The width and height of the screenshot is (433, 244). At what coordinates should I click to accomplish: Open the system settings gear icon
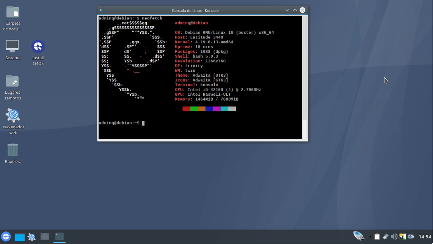click(31, 236)
